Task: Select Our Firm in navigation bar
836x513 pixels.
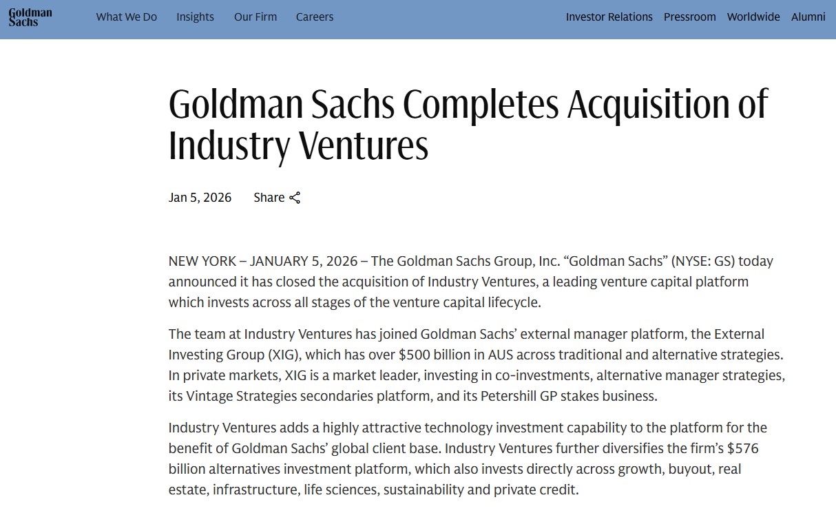Action: (255, 17)
